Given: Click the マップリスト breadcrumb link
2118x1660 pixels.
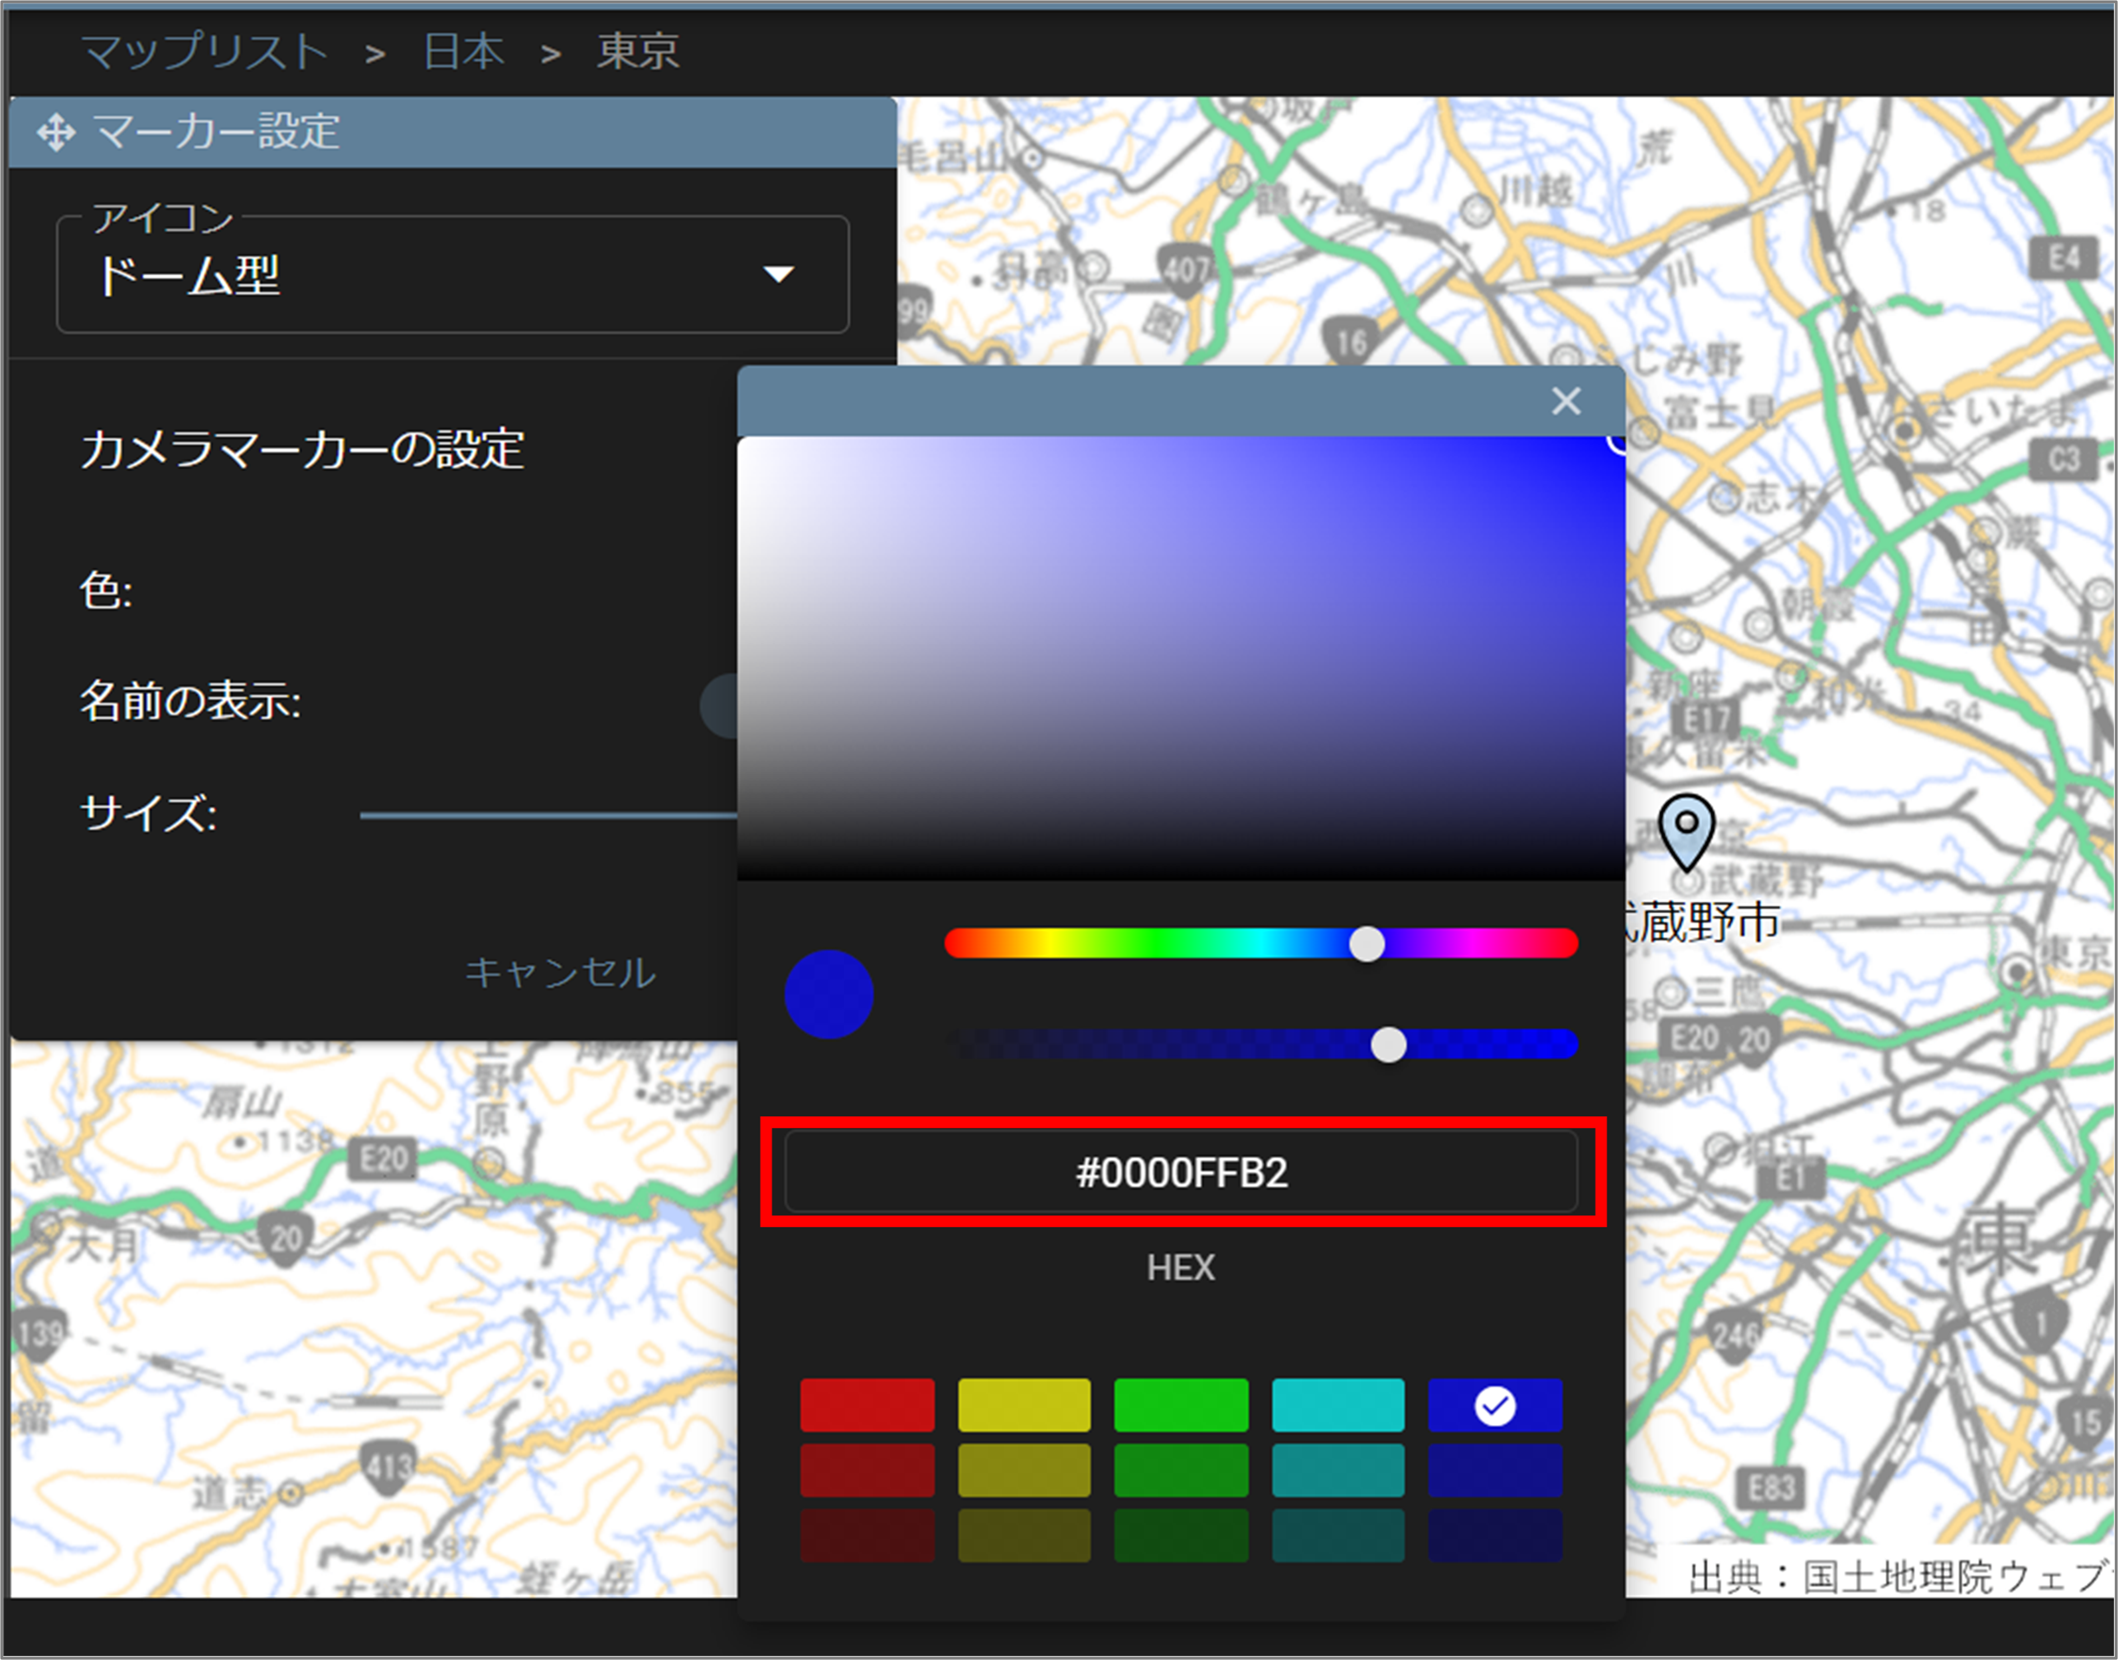Looking at the screenshot, I should coord(205,51).
